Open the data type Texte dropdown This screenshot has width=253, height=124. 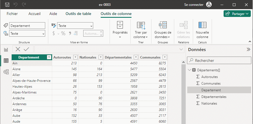(x=27, y=33)
